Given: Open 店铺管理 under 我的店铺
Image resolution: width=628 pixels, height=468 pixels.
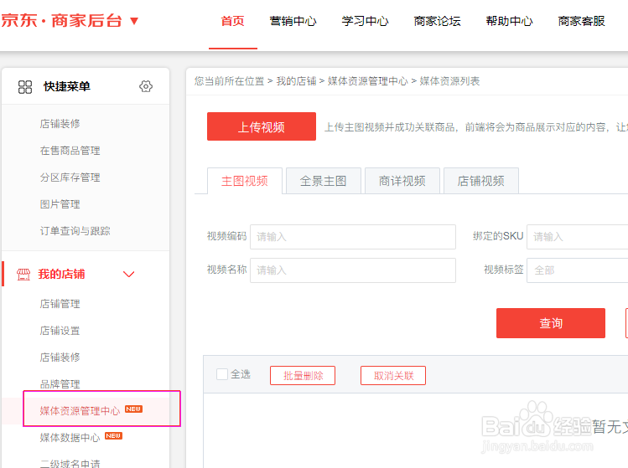Looking at the screenshot, I should click(x=60, y=304).
